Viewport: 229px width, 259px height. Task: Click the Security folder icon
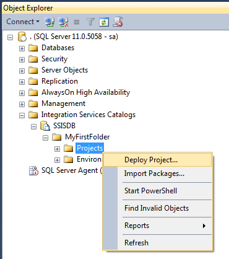coord(33,59)
